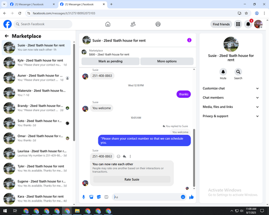Reload the page in the browser
Screen dimensions: 269x215
click(x=20, y=13)
